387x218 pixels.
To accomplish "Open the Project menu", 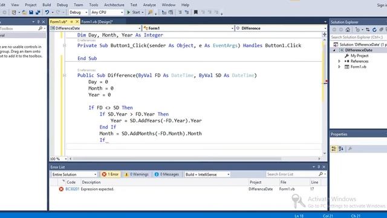I will tap(31, 5).
